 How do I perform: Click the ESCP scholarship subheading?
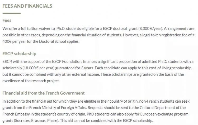click(19, 54)
